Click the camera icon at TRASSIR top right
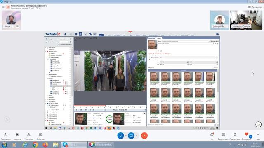This screenshot has width=264, height=148. click(x=217, y=34)
